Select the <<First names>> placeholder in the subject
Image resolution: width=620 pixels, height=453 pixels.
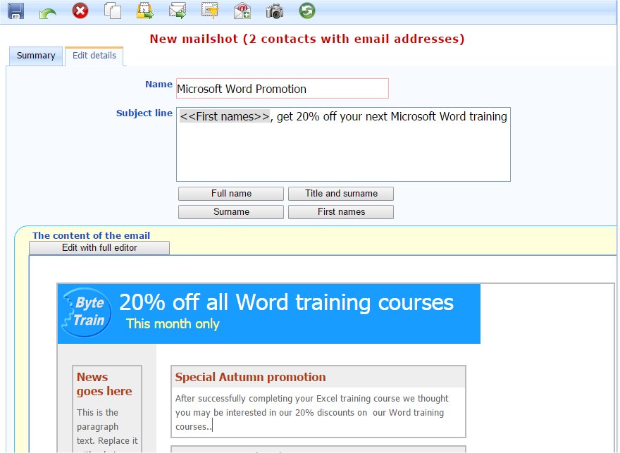pyautogui.click(x=225, y=117)
